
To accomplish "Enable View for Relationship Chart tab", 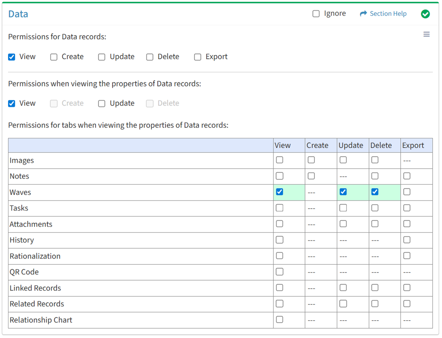I will 280,319.
